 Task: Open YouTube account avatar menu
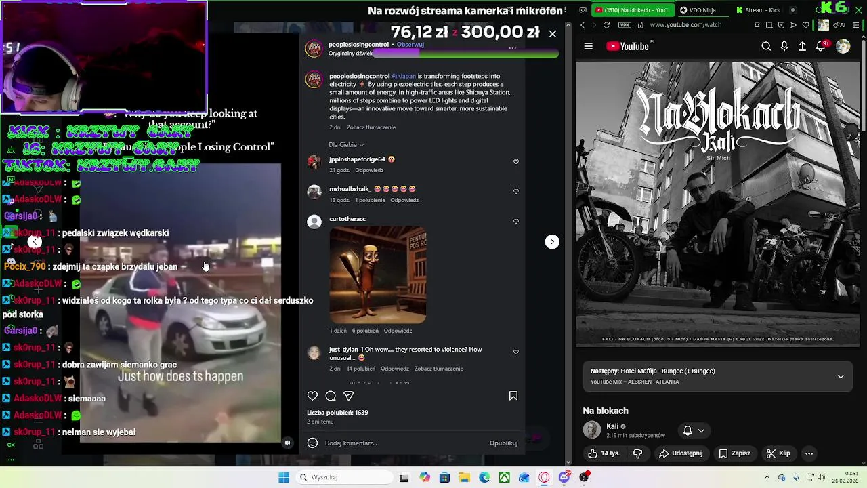tap(843, 46)
